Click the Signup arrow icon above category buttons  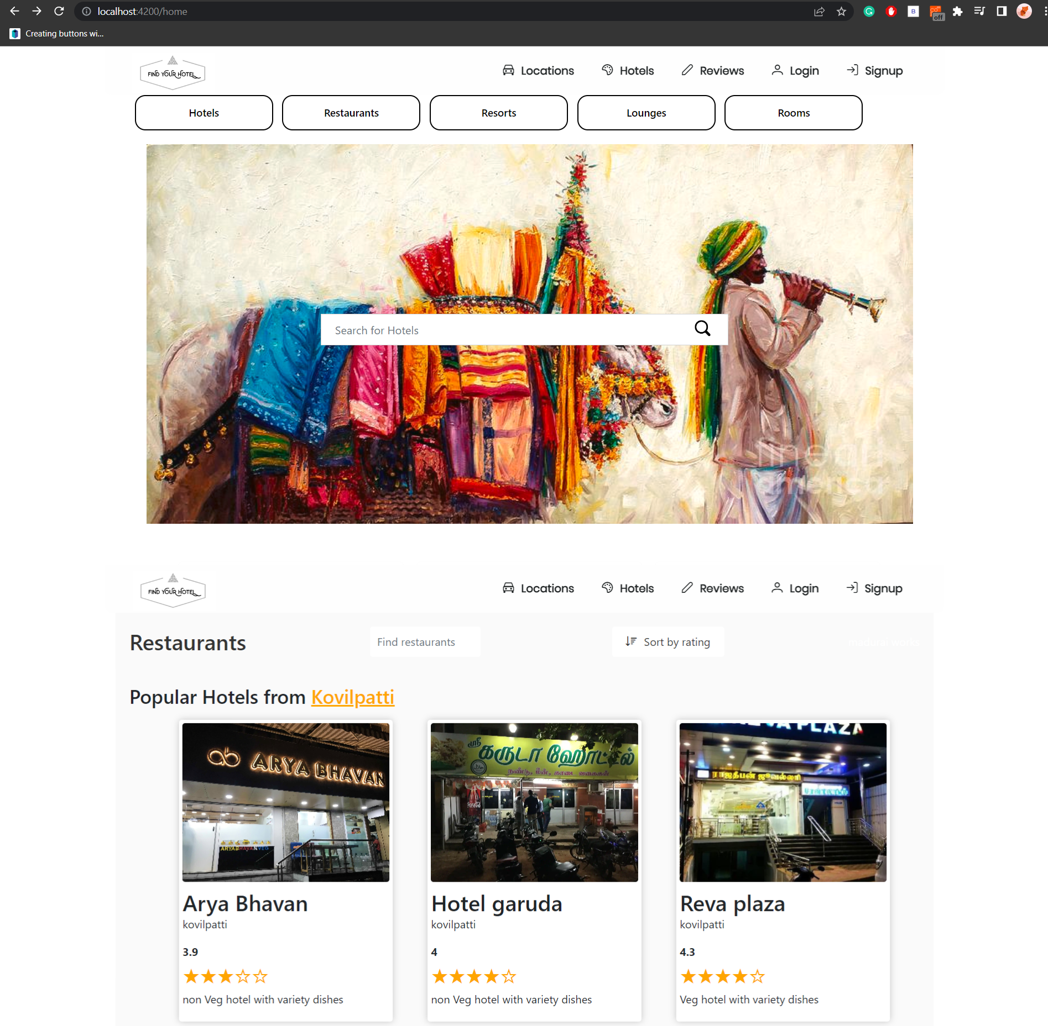click(x=852, y=70)
